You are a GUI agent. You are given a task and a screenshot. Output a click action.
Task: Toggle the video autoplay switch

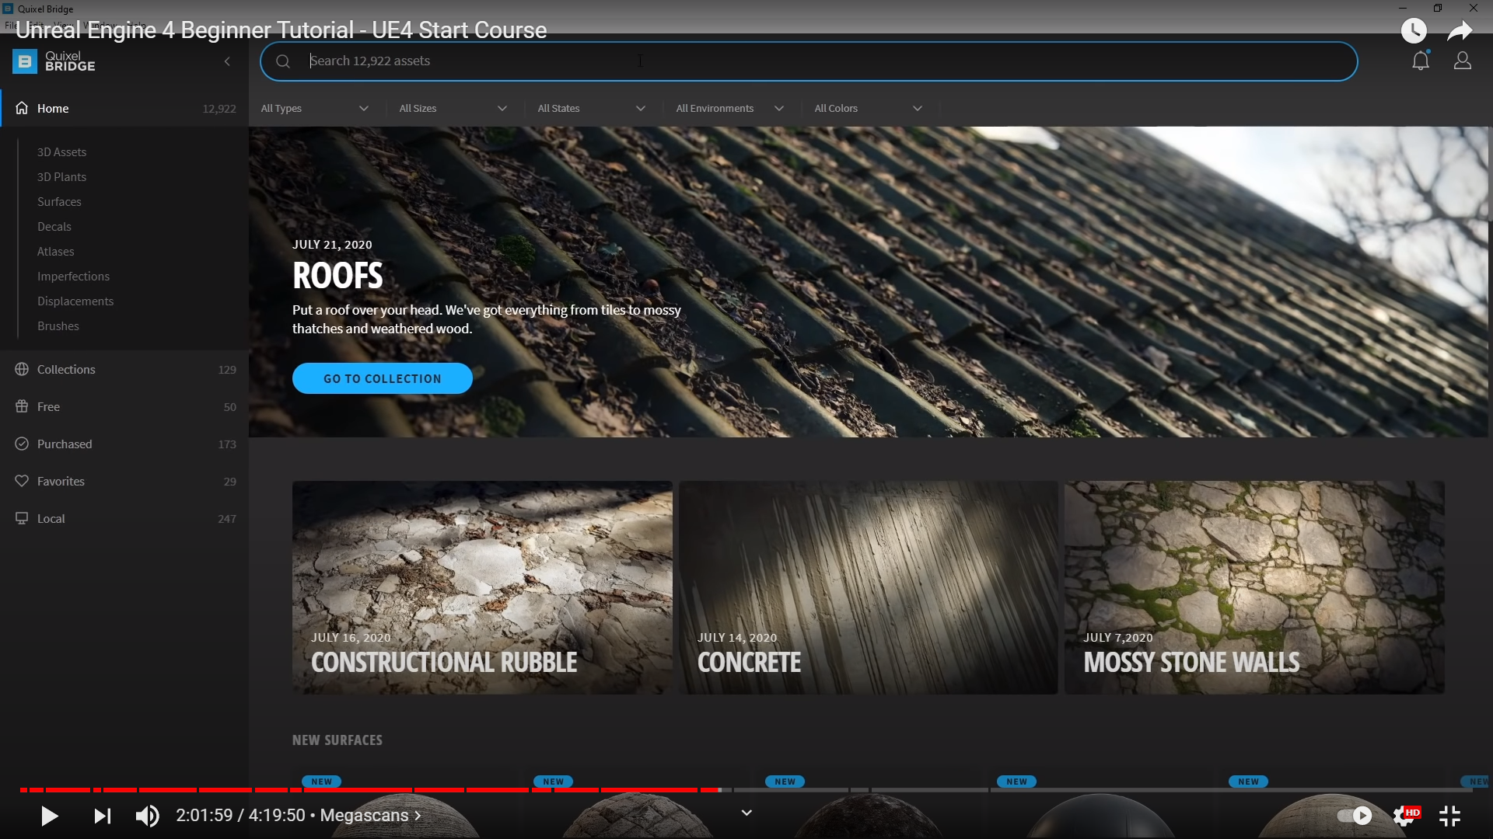click(x=1355, y=816)
